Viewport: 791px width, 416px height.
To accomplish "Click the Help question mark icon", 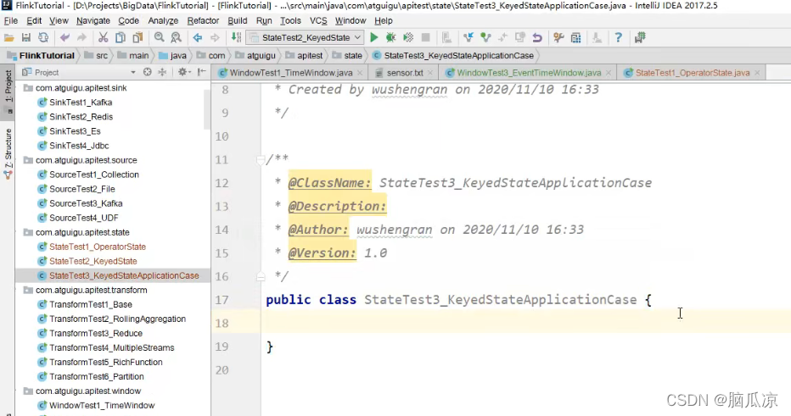I will click(618, 38).
